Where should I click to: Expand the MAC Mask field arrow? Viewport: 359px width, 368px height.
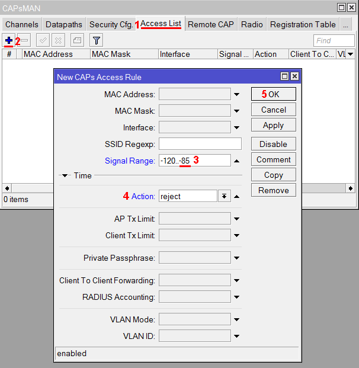click(x=236, y=111)
